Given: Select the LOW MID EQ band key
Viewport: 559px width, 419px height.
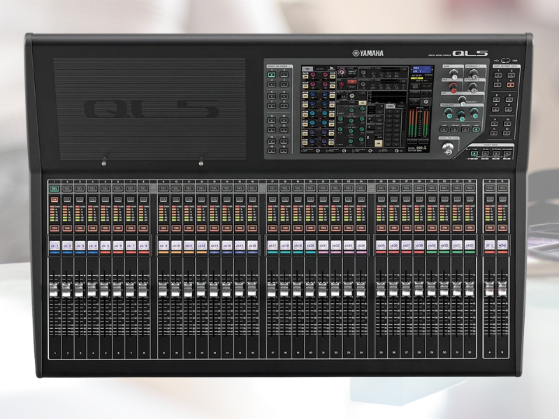Looking at the screenshot, I should point(455,129).
